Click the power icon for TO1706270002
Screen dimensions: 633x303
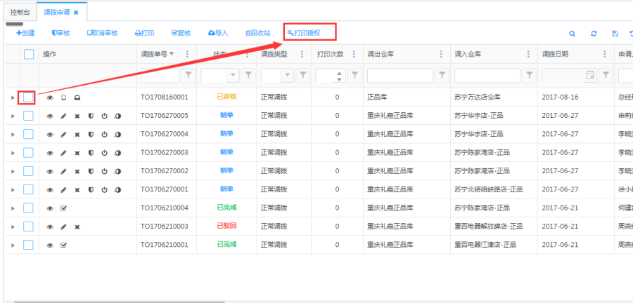[x=104, y=171]
